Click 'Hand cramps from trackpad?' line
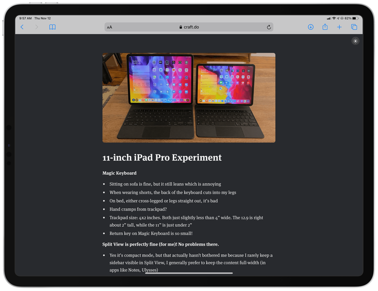The height and width of the screenshot is (291, 378). (138, 209)
